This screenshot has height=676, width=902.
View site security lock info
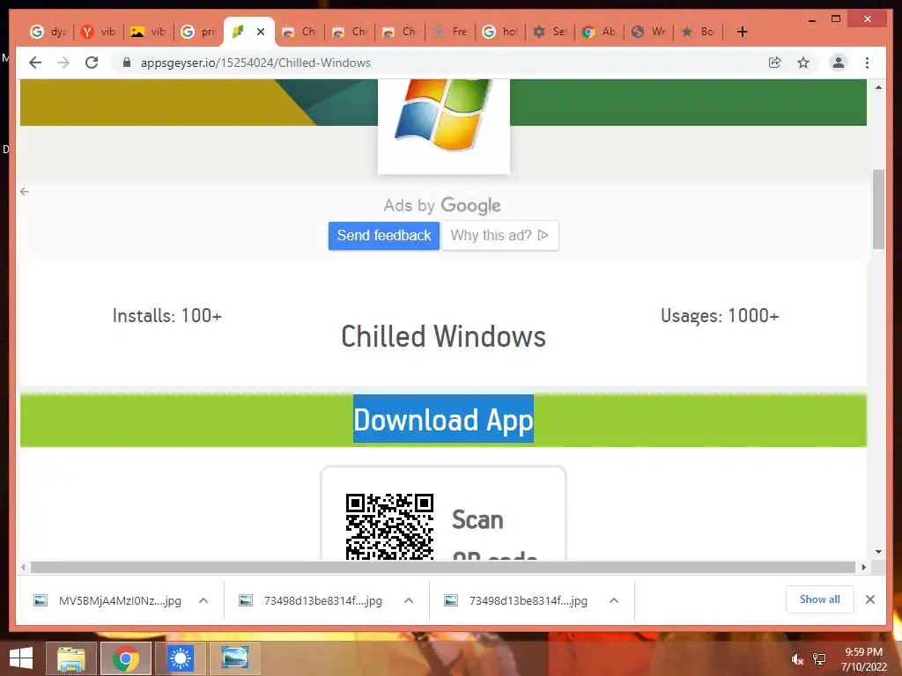tap(127, 62)
